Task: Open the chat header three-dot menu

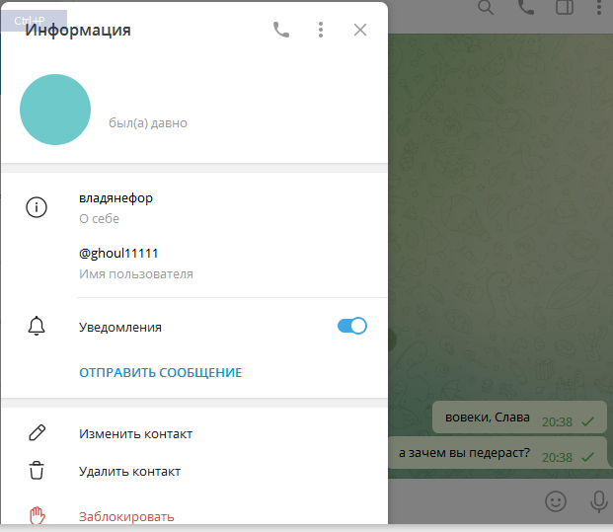Action: pyautogui.click(x=599, y=7)
